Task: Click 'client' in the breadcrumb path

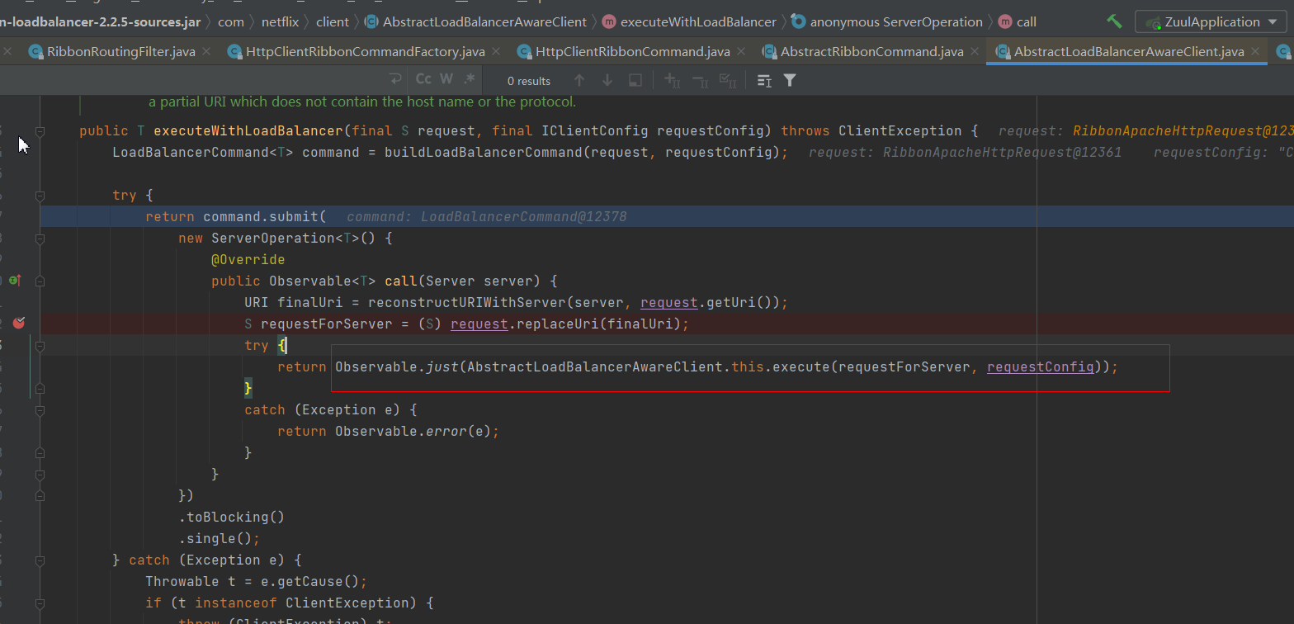Action: pyautogui.click(x=333, y=21)
